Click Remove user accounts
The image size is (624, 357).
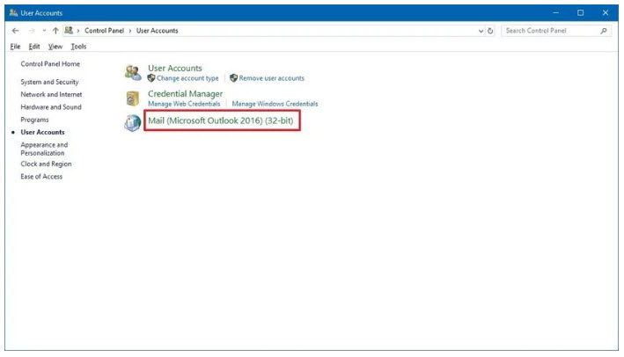click(271, 78)
